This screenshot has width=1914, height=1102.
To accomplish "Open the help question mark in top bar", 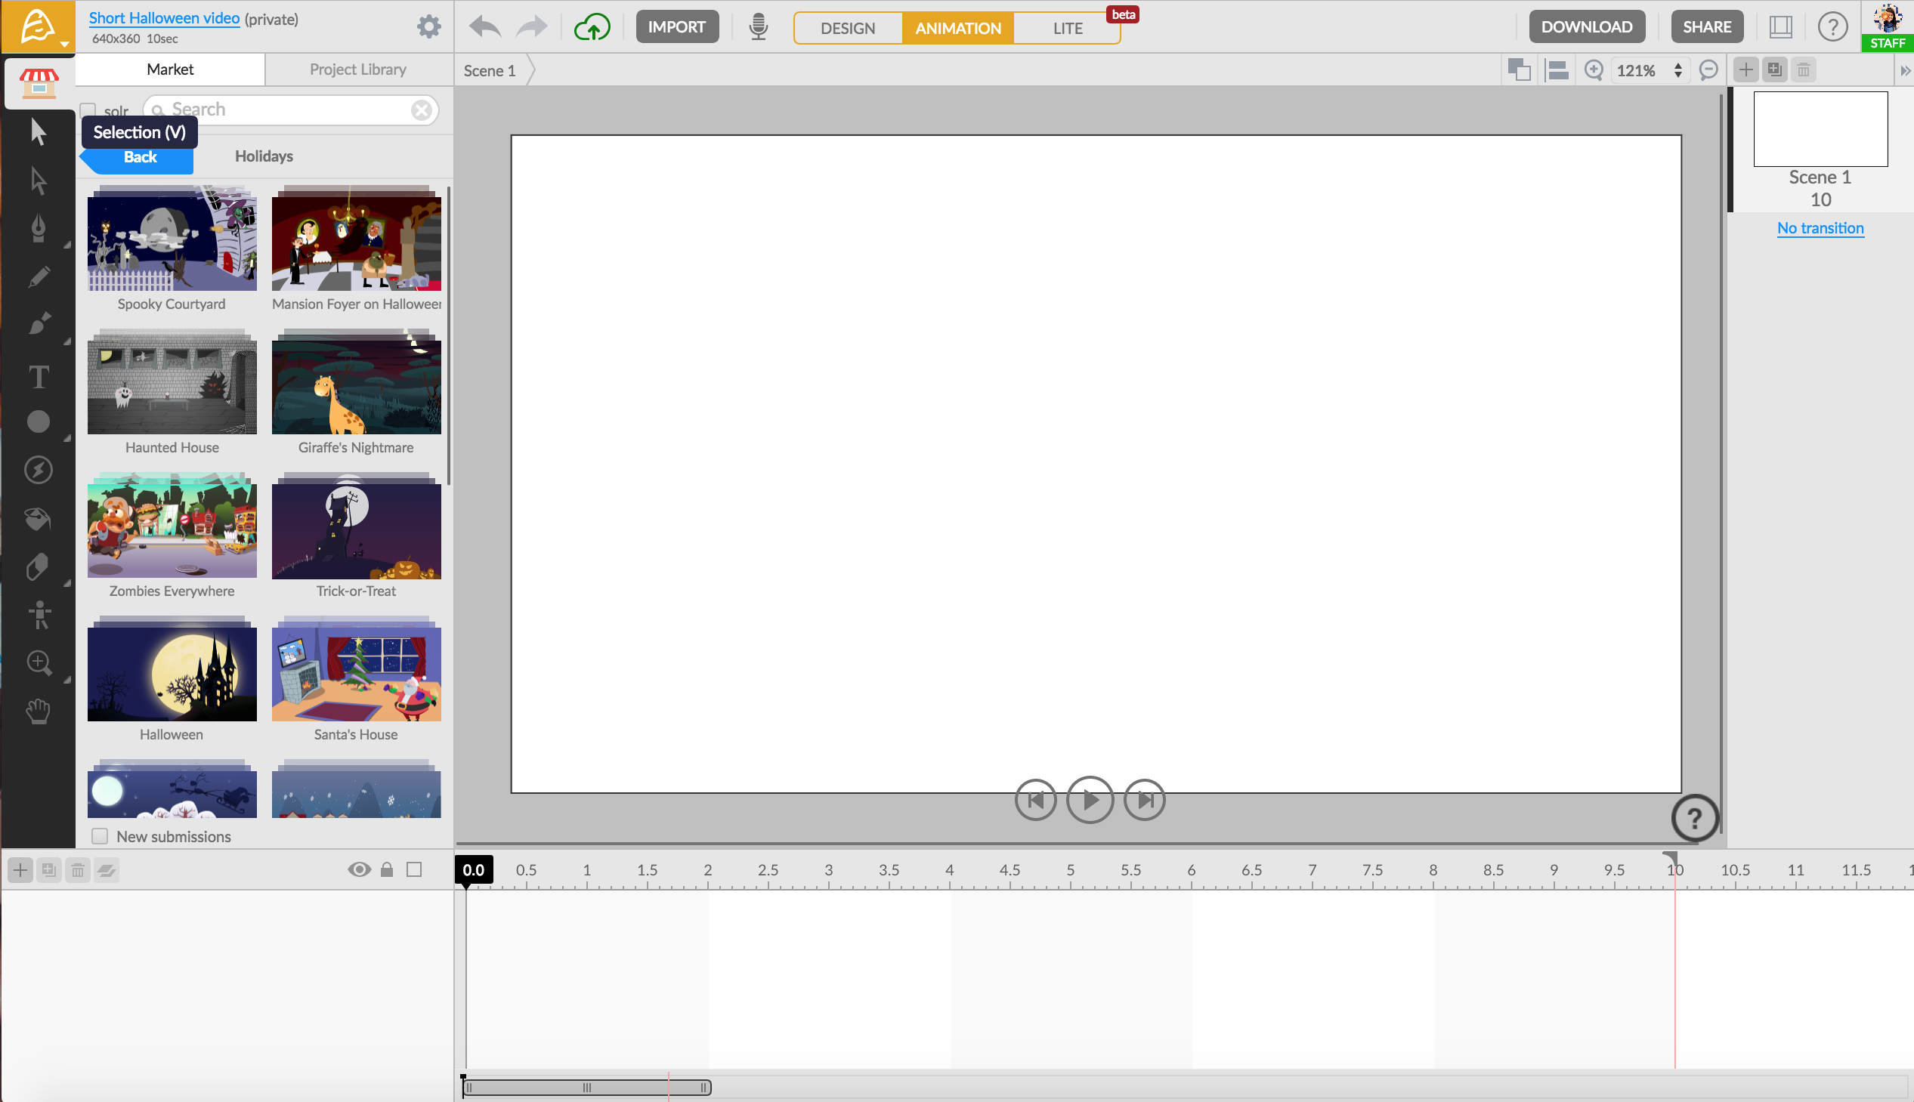I will point(1832,27).
